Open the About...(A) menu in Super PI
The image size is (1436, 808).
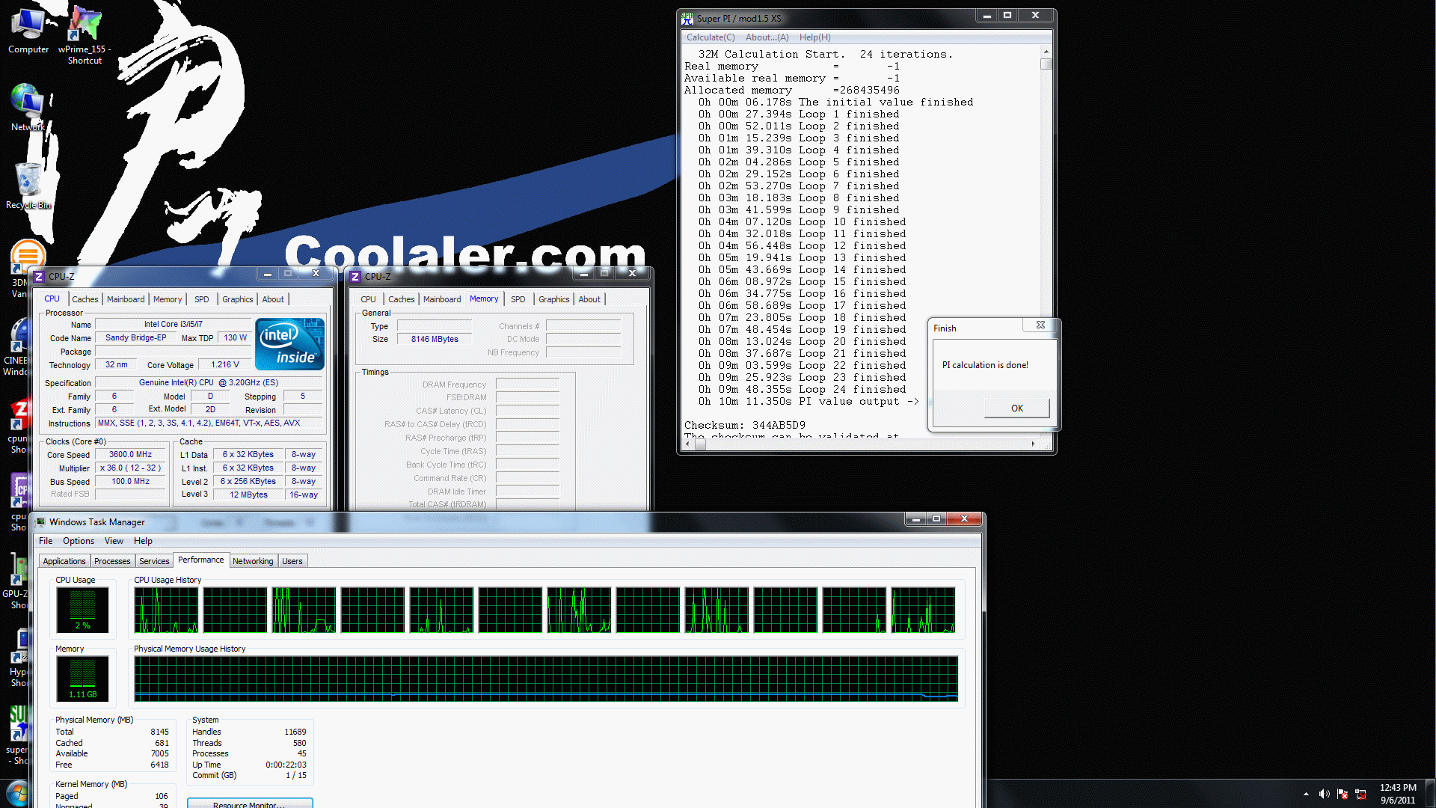[x=767, y=37]
